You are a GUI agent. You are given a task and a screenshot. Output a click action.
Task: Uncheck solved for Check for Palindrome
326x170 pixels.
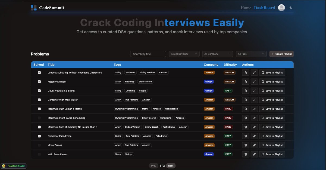[39, 136]
